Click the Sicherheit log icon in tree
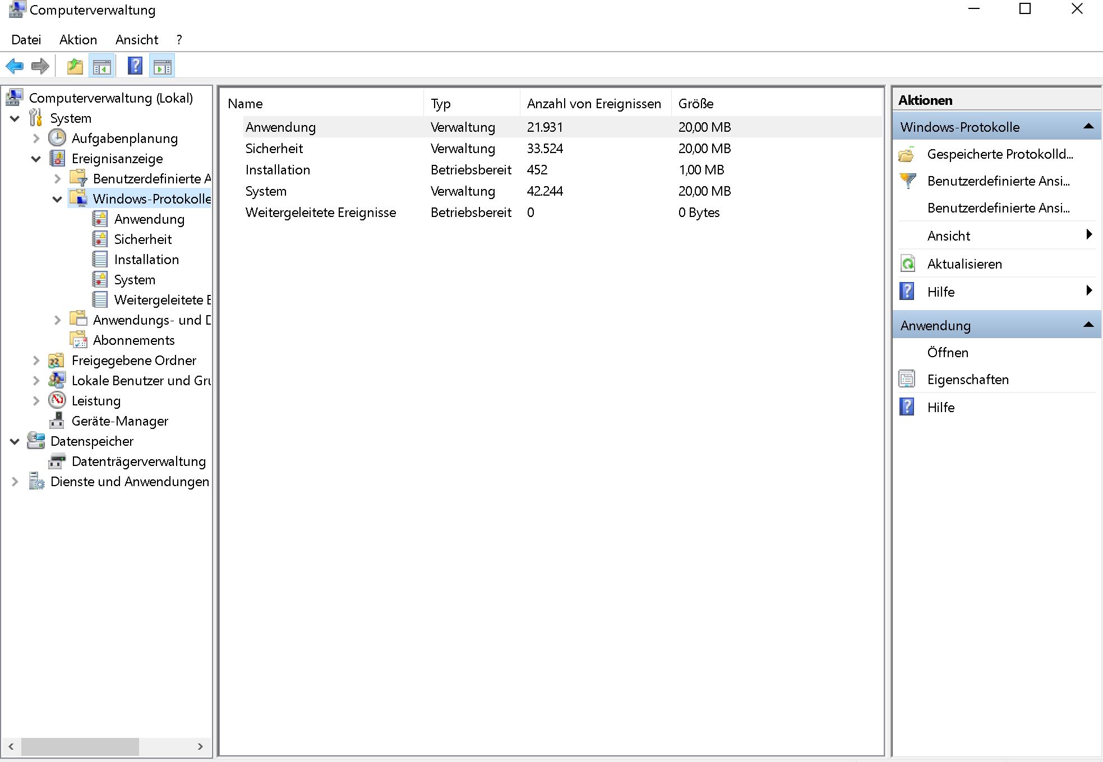Viewport: 1103px width, 762px height. click(100, 239)
